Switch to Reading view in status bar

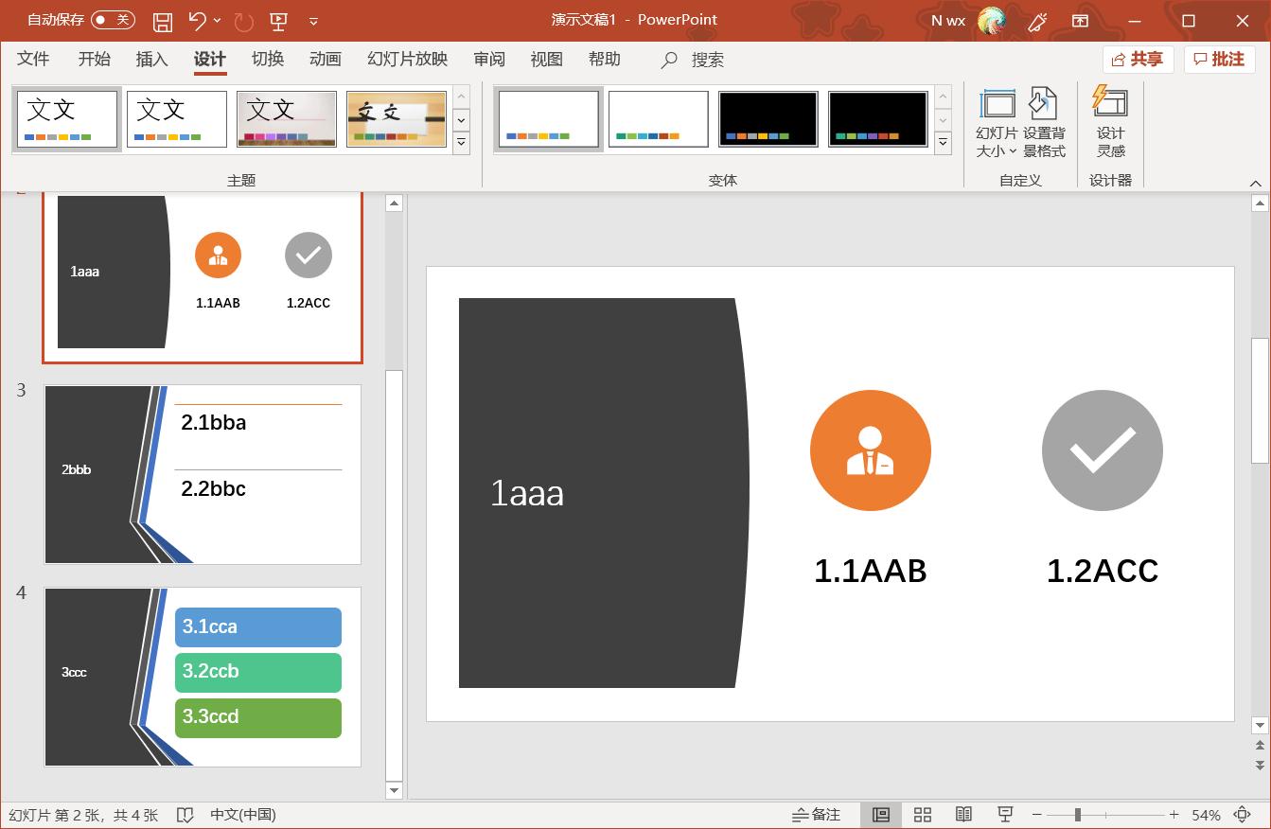tap(963, 815)
